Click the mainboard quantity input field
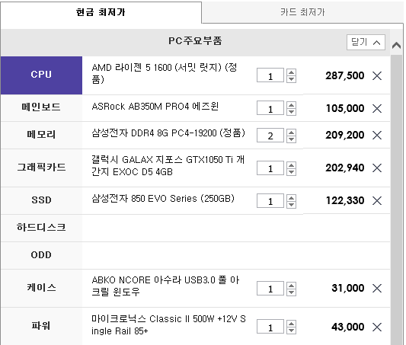This screenshot has width=406, height=345. (x=270, y=108)
